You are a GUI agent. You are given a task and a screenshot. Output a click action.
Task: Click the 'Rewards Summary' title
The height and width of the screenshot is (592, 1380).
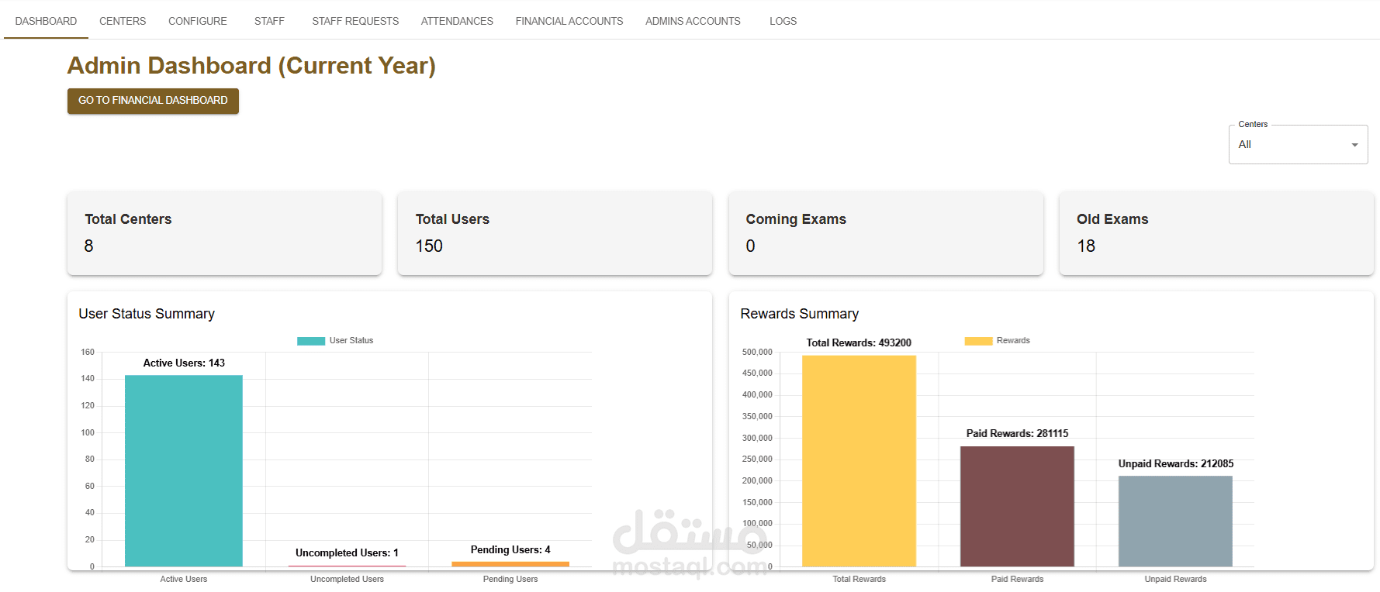(x=799, y=314)
